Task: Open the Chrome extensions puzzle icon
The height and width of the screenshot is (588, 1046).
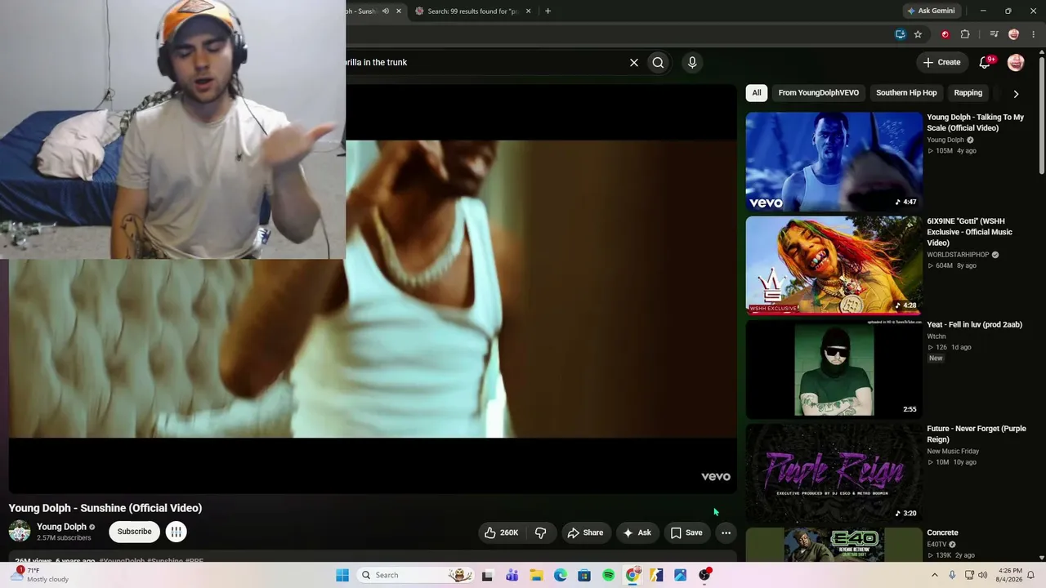Action: coord(965,34)
